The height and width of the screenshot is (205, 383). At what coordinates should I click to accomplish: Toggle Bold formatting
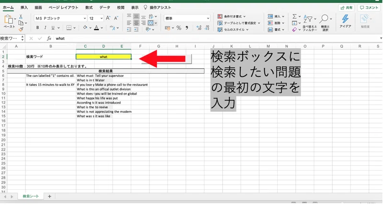38,28
